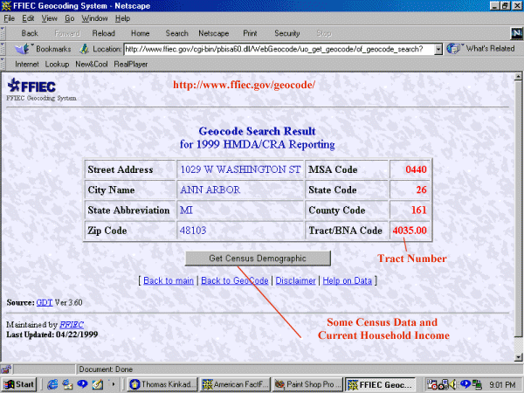The height and width of the screenshot is (393, 524).
Task: Open the Start menu
Action: [x=19, y=383]
